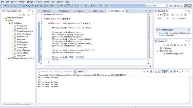Open the Debug button dropdown arrow
The image size is (193, 108).
[26, 6]
